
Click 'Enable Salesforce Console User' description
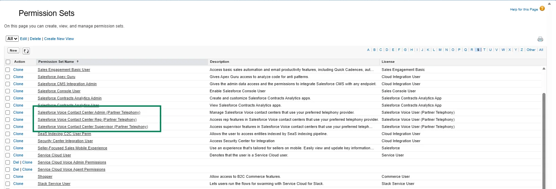point(238,91)
